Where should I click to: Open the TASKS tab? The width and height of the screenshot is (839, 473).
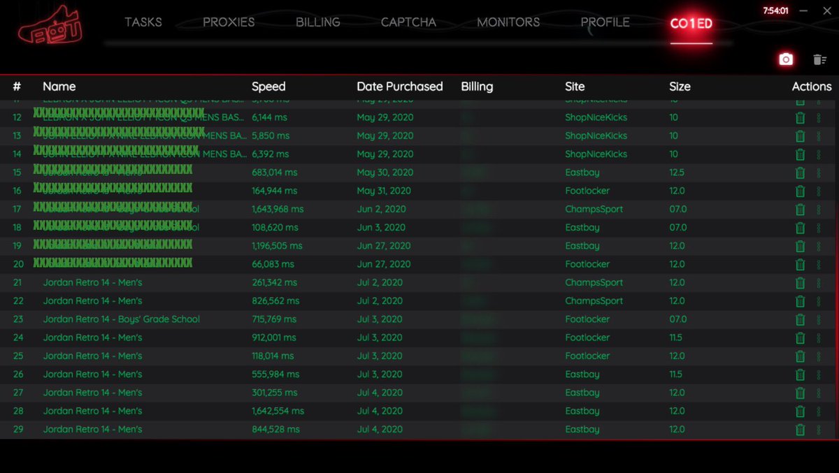tap(143, 22)
